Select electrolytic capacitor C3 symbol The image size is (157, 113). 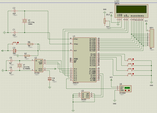(x=14, y=51)
